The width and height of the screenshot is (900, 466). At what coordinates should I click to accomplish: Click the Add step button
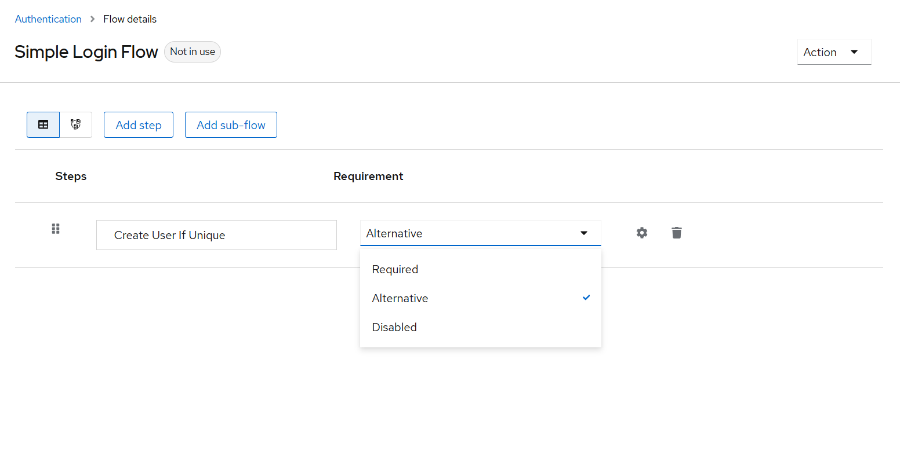pos(139,125)
